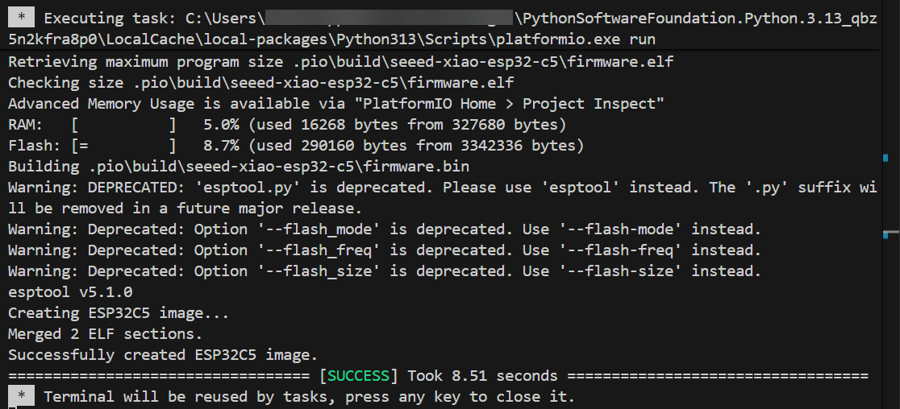Open the firmware.bin build path link

[x=278, y=167]
